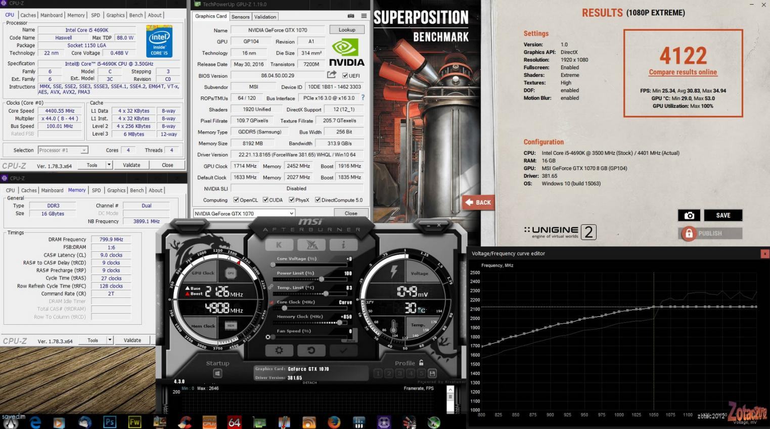Click the GPU-Z BIOS export share icon
Image resolution: width=770 pixels, height=429 pixels.
(x=332, y=75)
